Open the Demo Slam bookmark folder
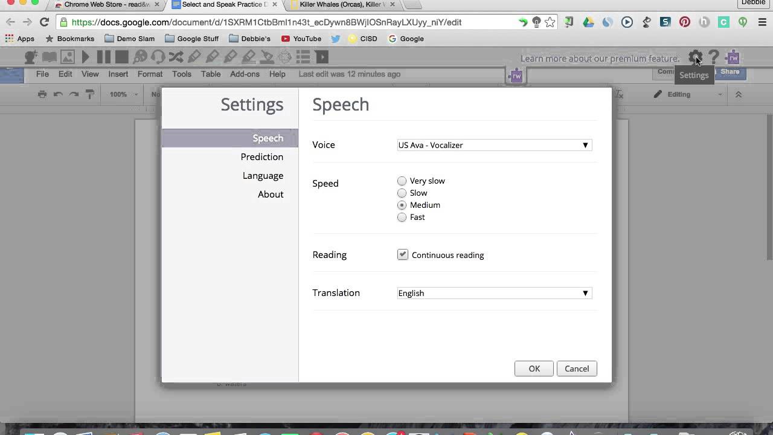 130,39
